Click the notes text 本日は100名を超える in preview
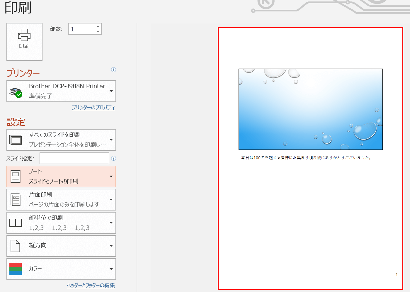 tap(306, 158)
